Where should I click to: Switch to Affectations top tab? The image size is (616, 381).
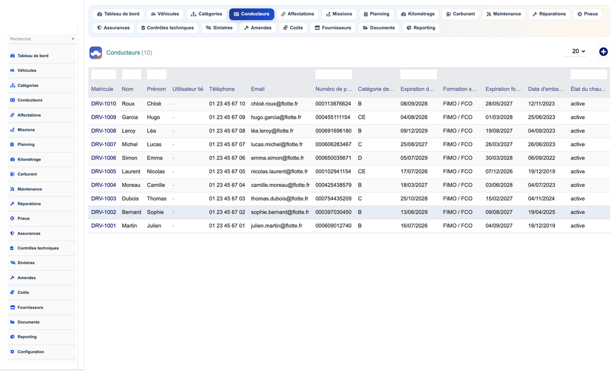pyautogui.click(x=297, y=14)
